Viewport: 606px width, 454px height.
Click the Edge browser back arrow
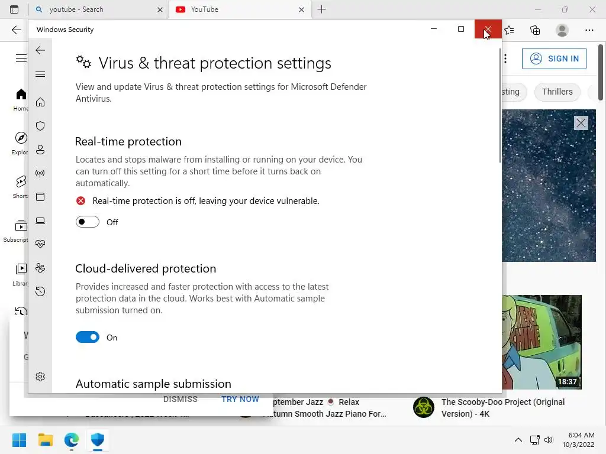16,30
